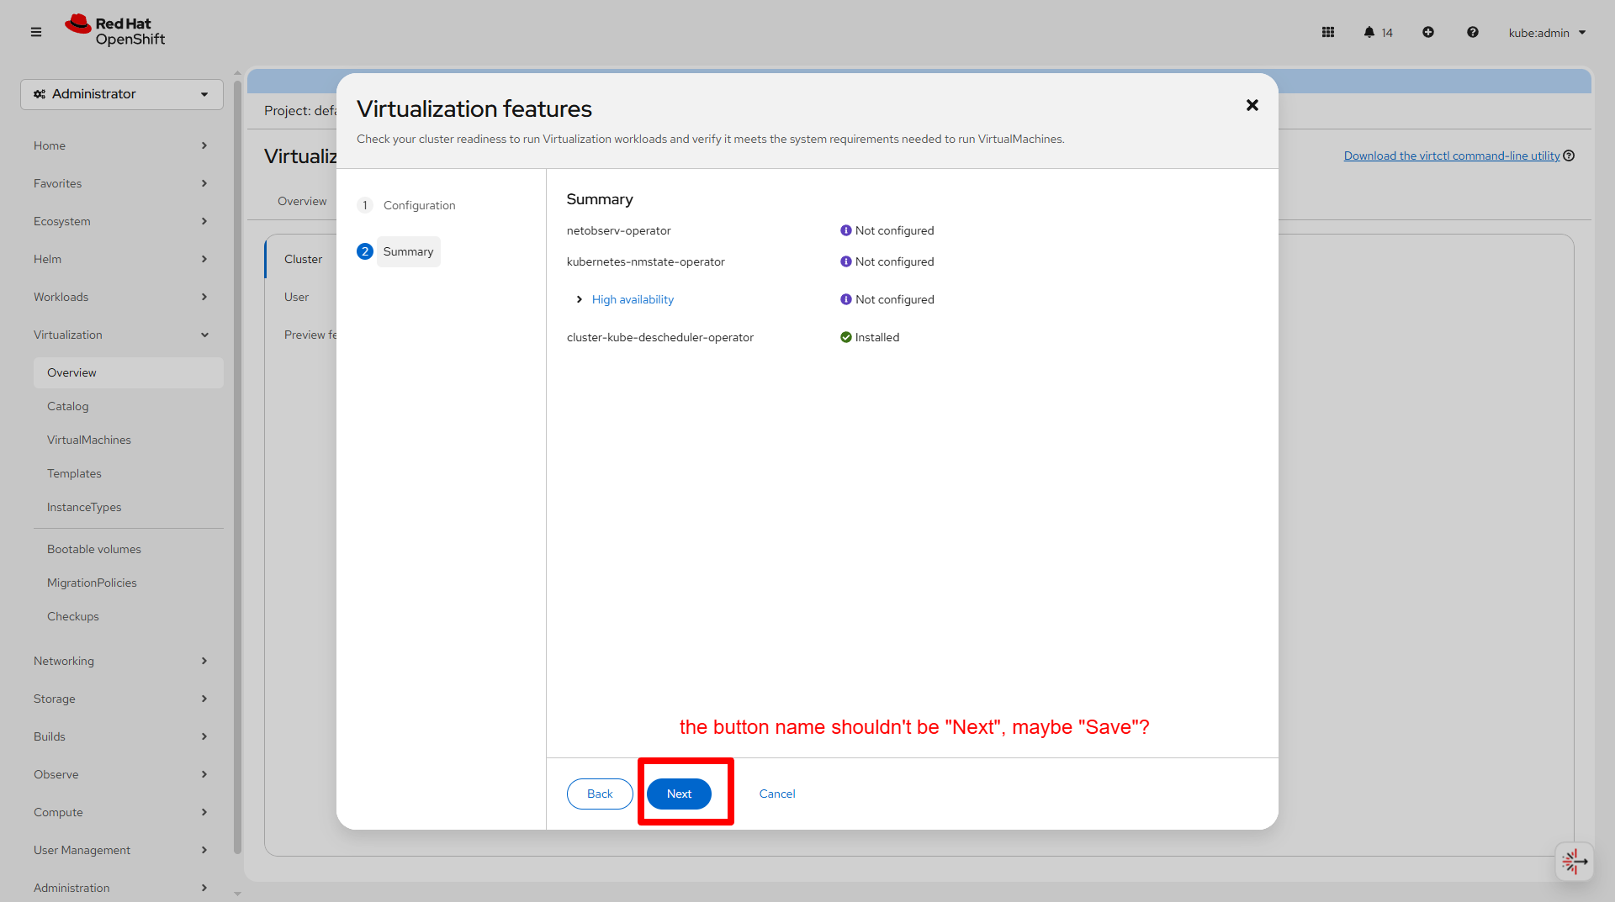This screenshot has width=1615, height=902.
Task: Open the Administrator perspective dropdown
Action: tap(122, 94)
